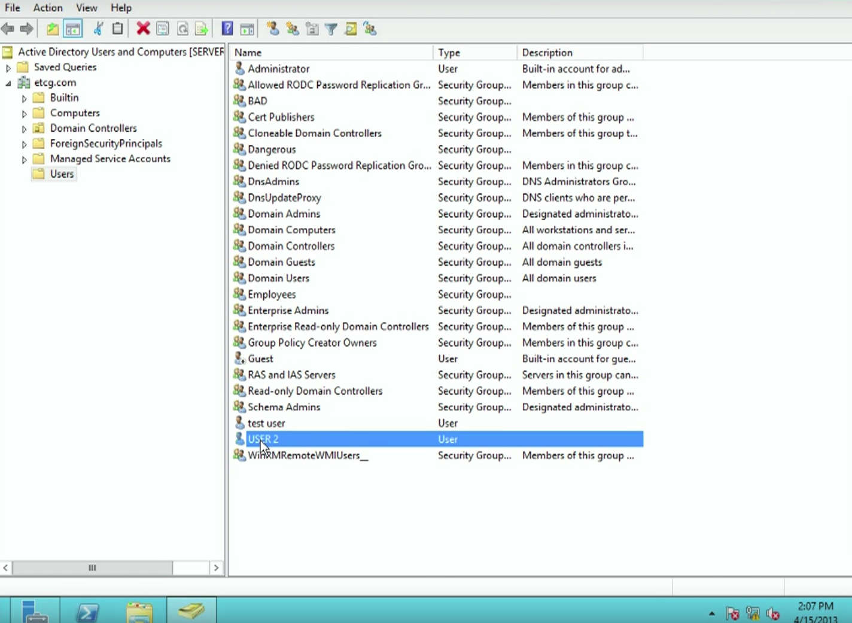The width and height of the screenshot is (852, 623).
Task: Create new organizational unit via toolbar icon
Action: tap(312, 29)
